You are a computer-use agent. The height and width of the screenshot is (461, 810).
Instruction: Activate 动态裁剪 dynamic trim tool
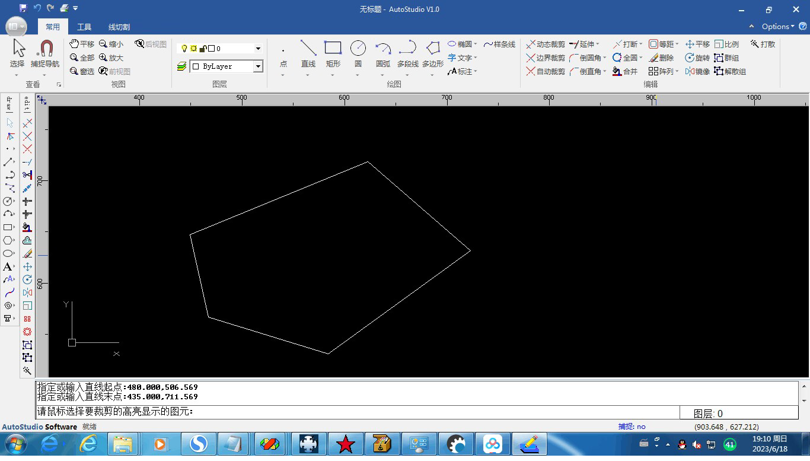coord(546,44)
